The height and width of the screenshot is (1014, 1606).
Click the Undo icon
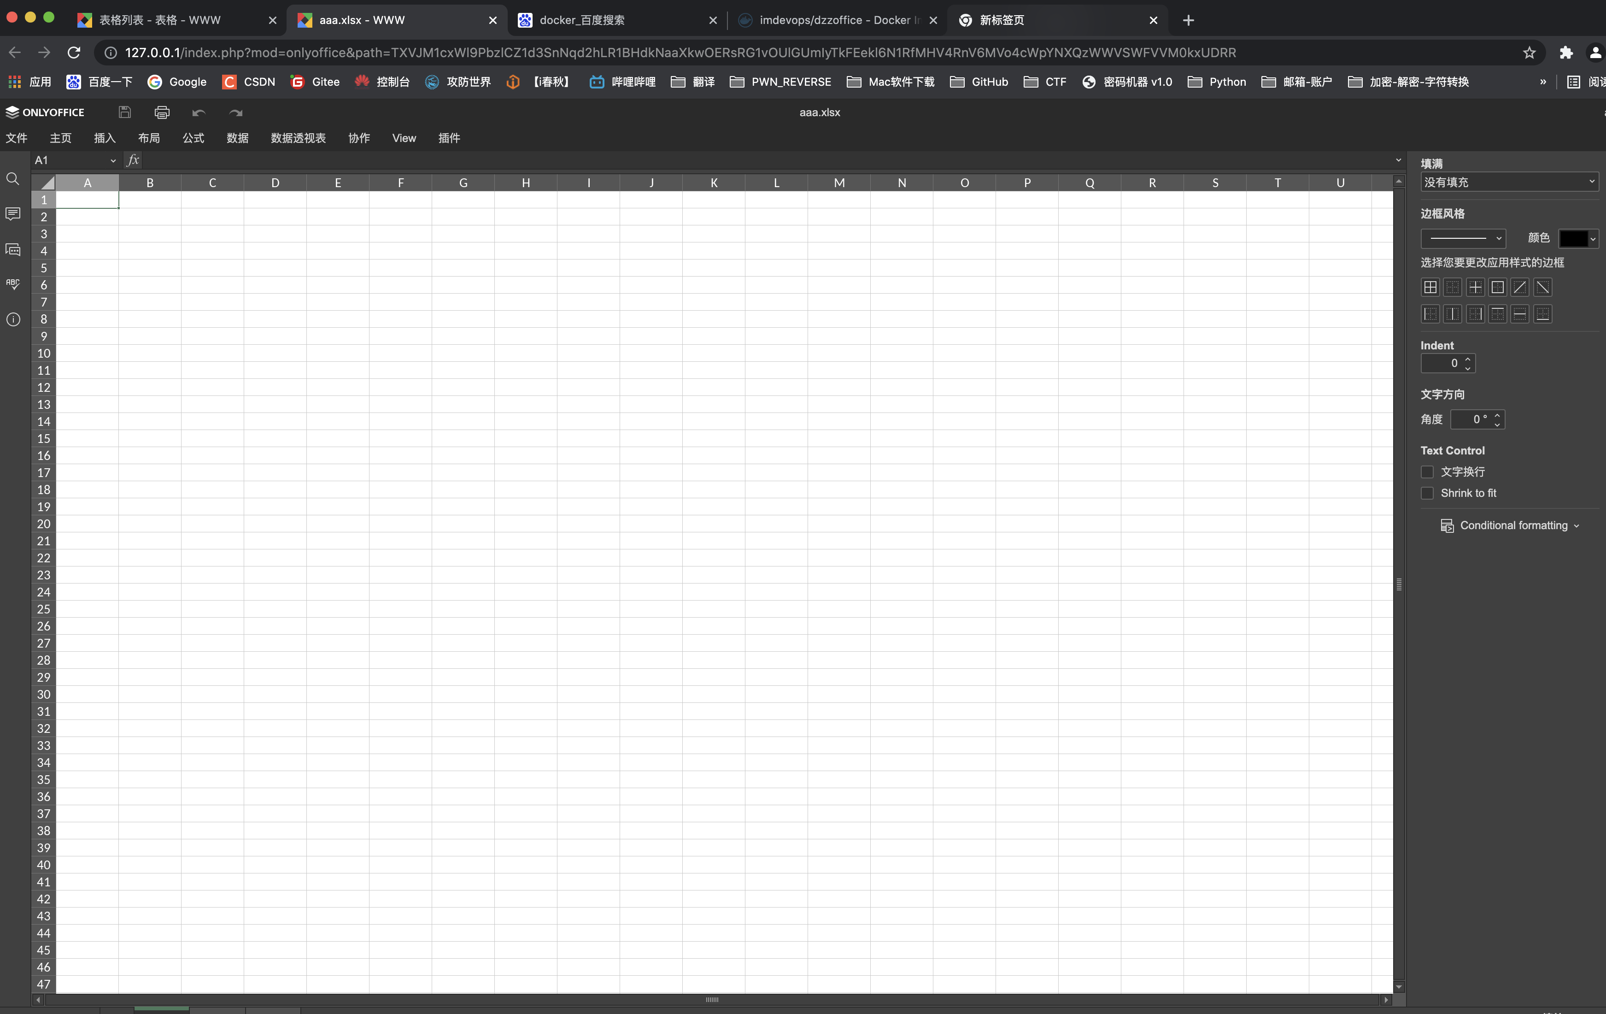[x=198, y=112]
